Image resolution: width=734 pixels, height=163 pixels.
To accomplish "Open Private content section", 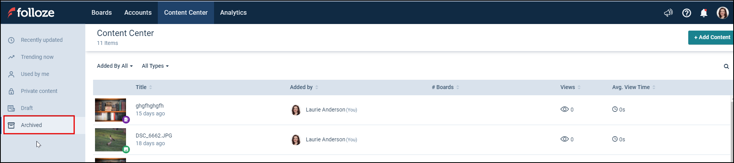I will [39, 91].
